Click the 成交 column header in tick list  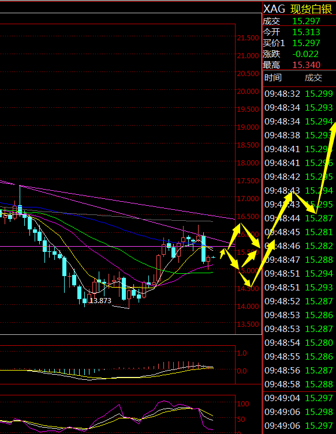click(313, 78)
